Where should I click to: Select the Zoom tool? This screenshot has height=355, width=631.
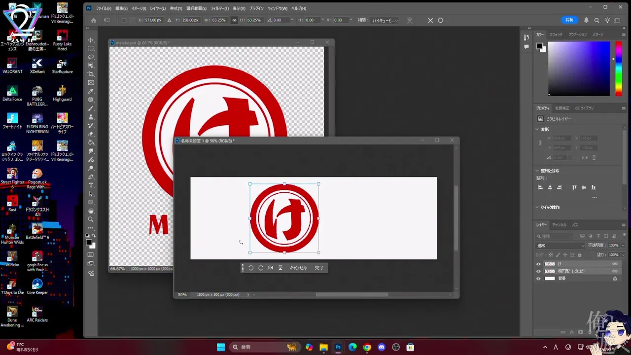(91, 219)
